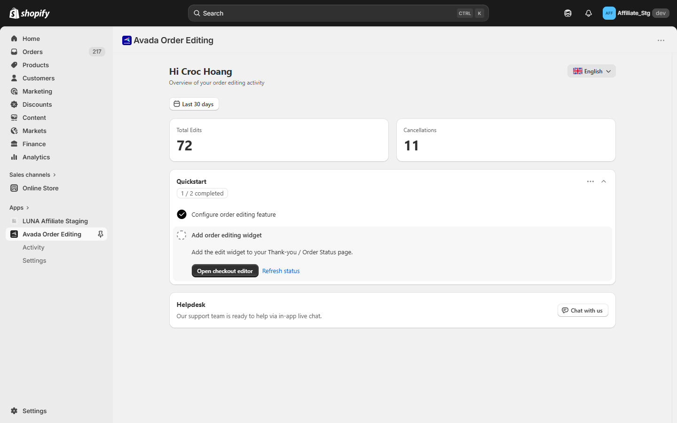Click the Marketing target icon
The height and width of the screenshot is (423, 677).
pos(14,91)
